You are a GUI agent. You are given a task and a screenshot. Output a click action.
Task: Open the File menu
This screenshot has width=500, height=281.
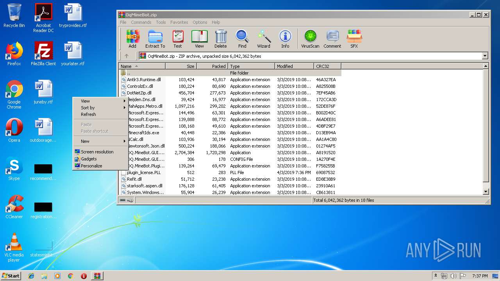[123, 22]
